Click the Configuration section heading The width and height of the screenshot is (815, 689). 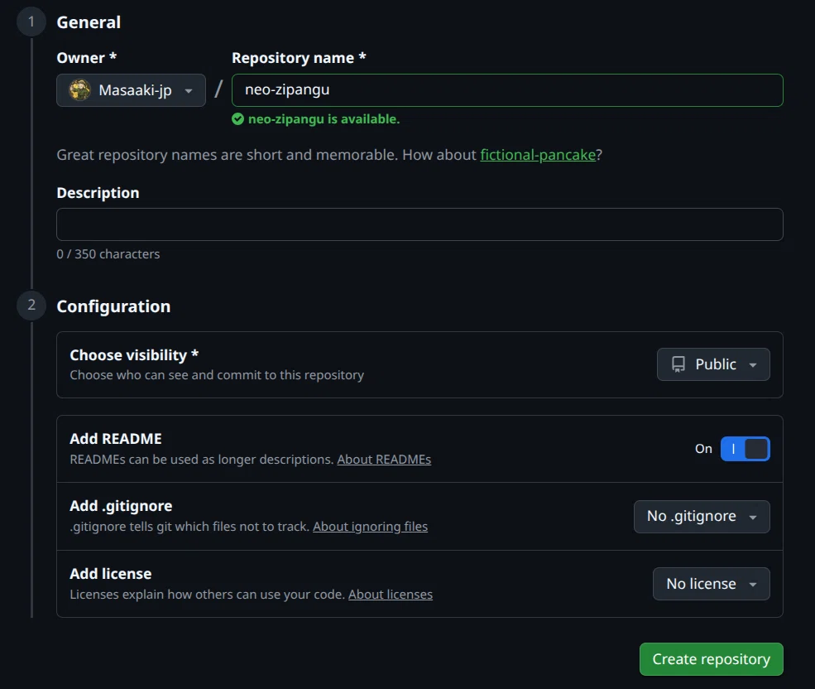[x=113, y=306]
